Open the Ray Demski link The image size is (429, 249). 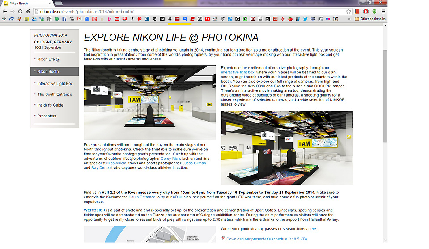(x=102, y=167)
